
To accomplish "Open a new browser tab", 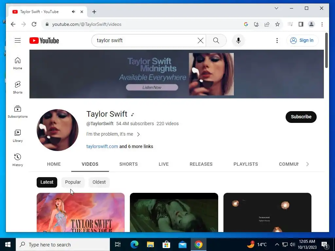I will click(94, 12).
